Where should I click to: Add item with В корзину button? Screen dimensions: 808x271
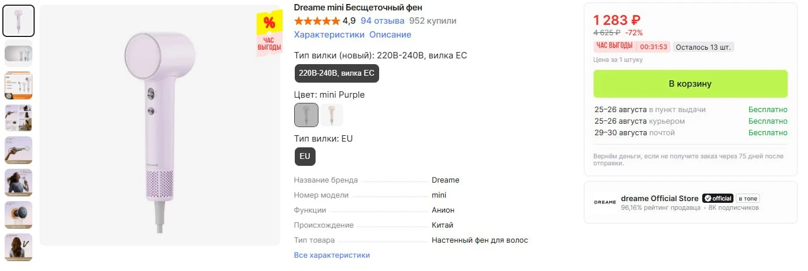coord(690,84)
